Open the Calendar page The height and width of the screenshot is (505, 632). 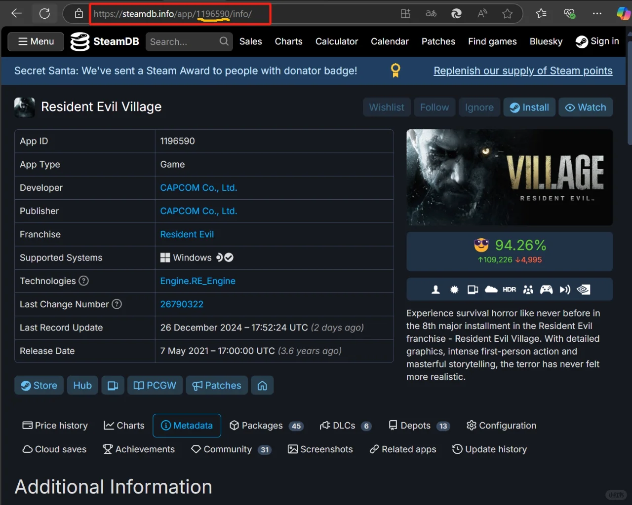click(390, 41)
